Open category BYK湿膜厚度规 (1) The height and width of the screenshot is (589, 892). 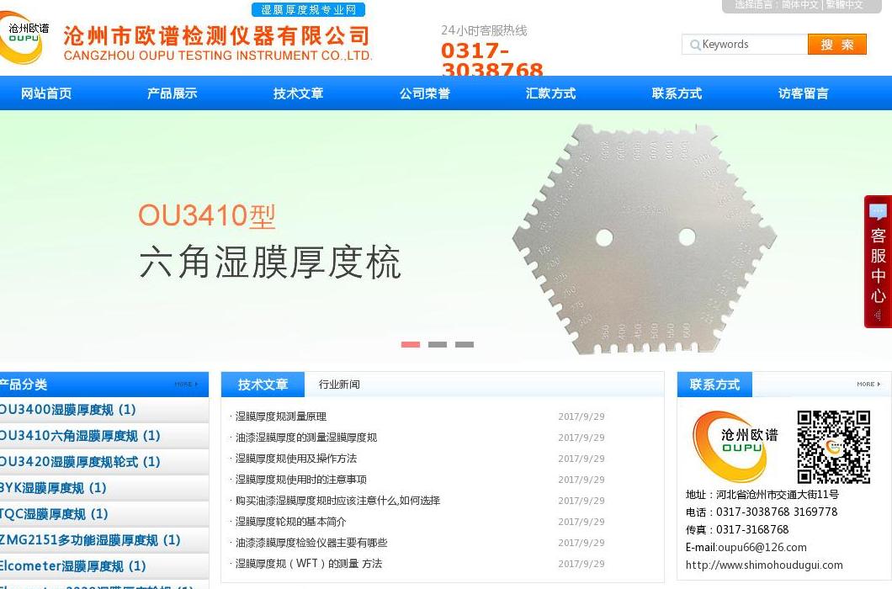53,488
